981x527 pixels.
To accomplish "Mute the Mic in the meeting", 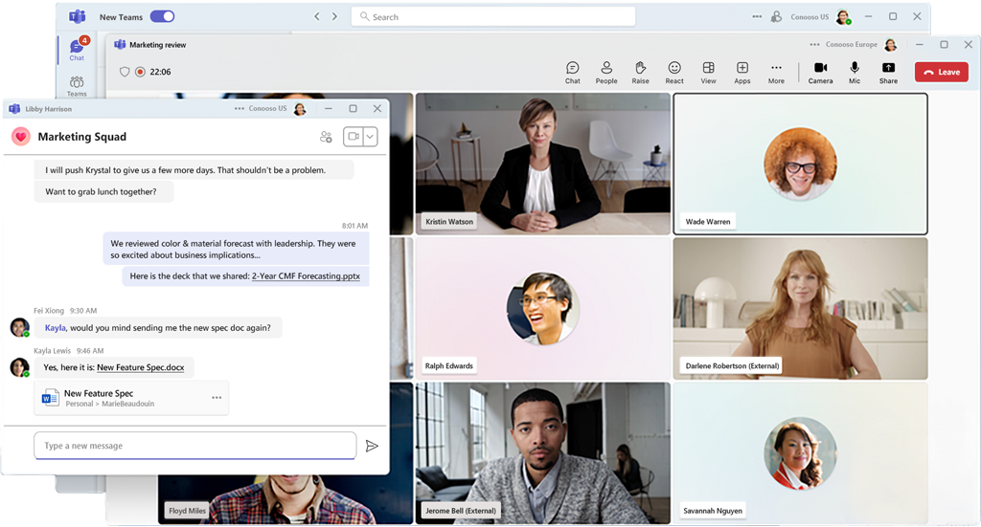I will tap(855, 72).
